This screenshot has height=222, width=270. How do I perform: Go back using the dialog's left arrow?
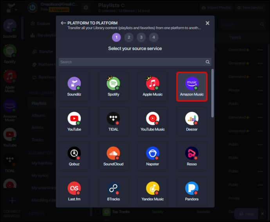(x=63, y=23)
